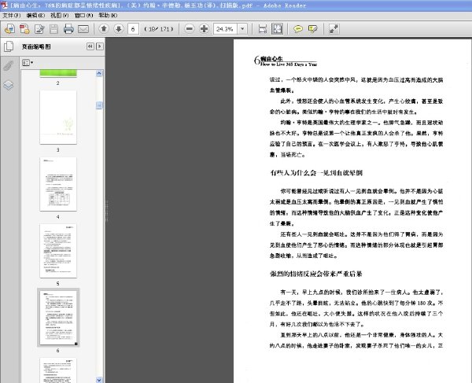Select the highlight text tool

point(313,29)
